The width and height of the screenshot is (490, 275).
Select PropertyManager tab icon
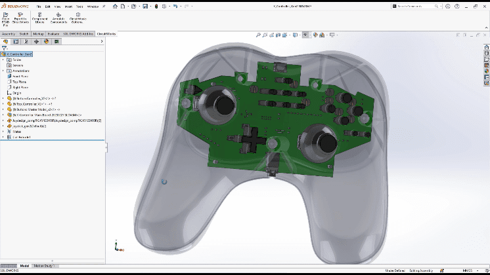16,41
